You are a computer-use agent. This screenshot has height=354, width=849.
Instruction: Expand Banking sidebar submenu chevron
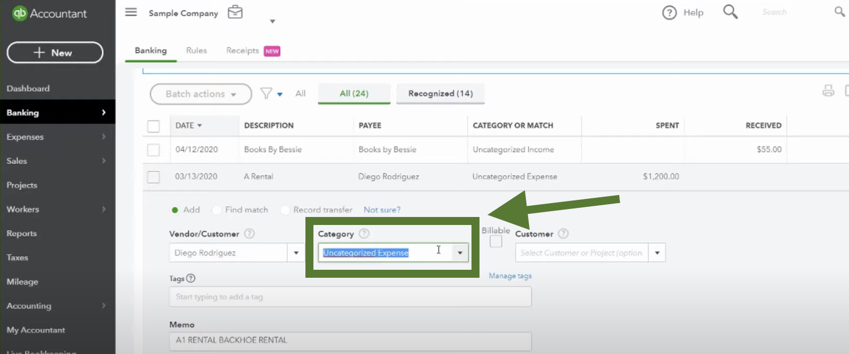(x=104, y=112)
